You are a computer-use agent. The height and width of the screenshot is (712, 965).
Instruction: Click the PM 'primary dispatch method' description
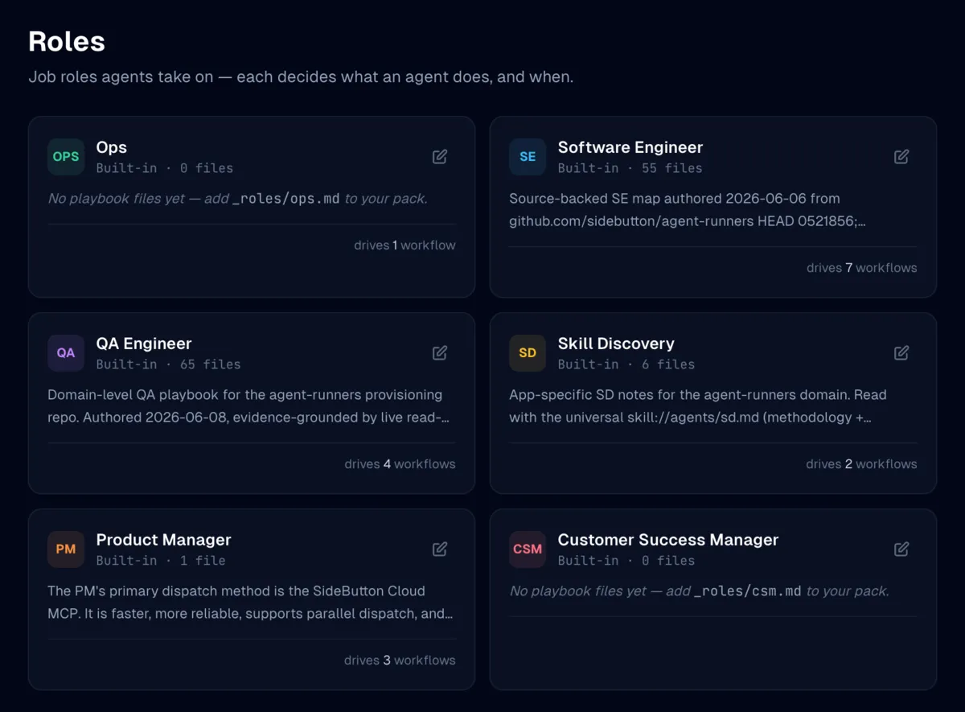coord(250,603)
